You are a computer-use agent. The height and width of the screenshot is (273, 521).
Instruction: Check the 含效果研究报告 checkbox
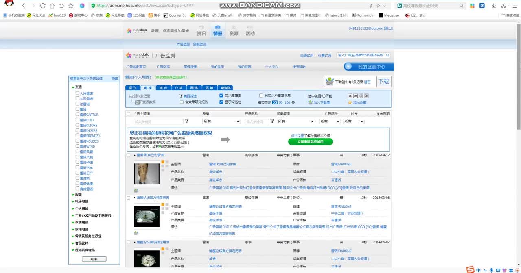point(182,102)
